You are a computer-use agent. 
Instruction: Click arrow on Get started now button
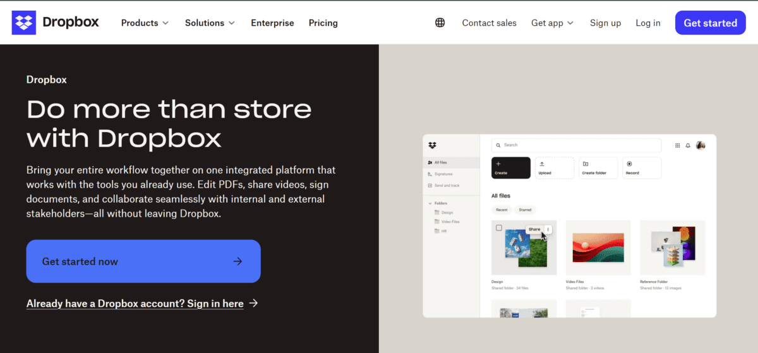(238, 261)
